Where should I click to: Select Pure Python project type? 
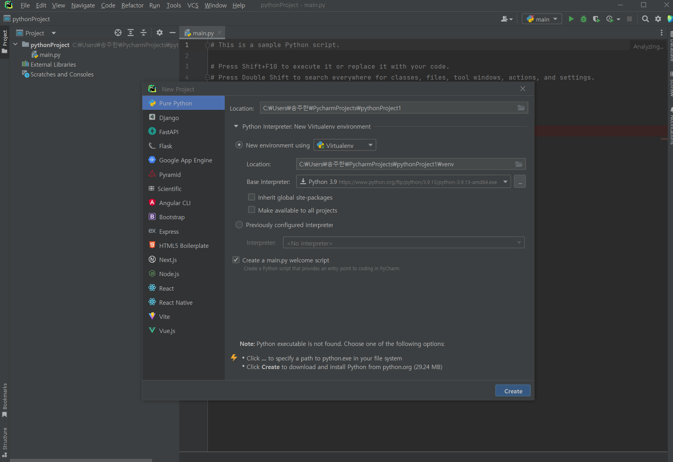coord(184,103)
